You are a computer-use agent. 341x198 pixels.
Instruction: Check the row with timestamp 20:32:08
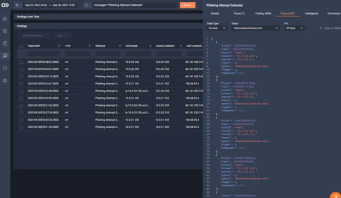click(x=21, y=91)
